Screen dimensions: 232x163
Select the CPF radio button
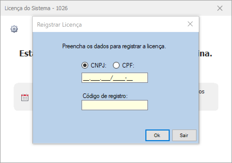[116, 65]
